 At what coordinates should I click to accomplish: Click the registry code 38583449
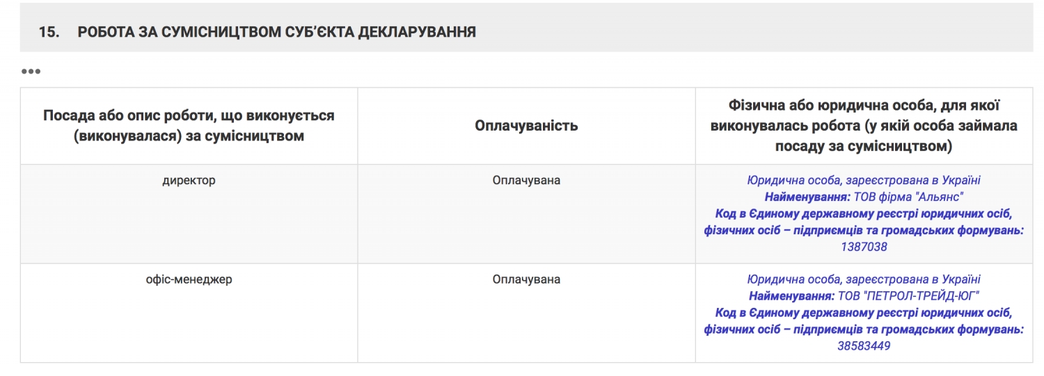point(864,346)
